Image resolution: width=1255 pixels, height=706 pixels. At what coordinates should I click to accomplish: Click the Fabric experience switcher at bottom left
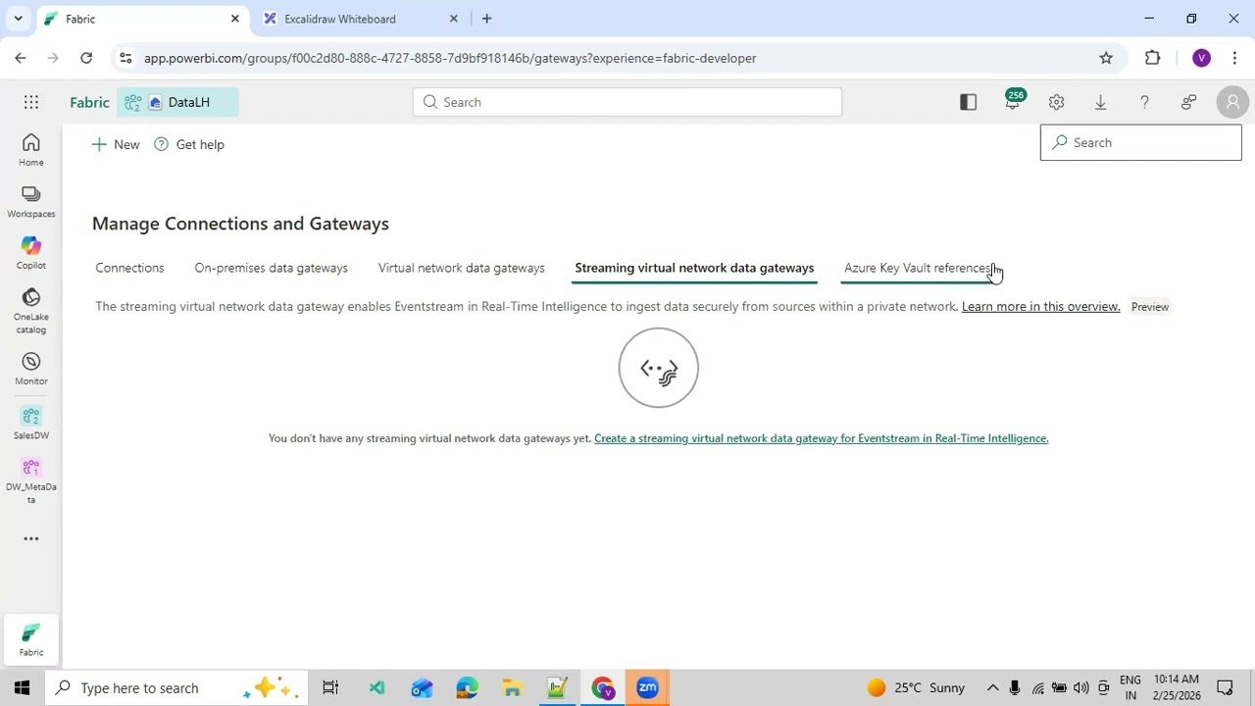point(31,639)
